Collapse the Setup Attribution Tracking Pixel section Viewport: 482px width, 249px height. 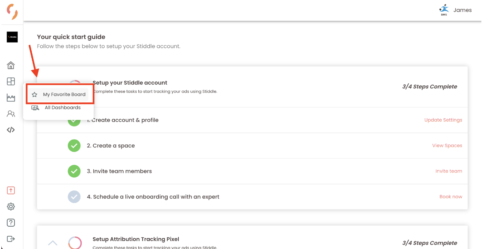pos(53,243)
